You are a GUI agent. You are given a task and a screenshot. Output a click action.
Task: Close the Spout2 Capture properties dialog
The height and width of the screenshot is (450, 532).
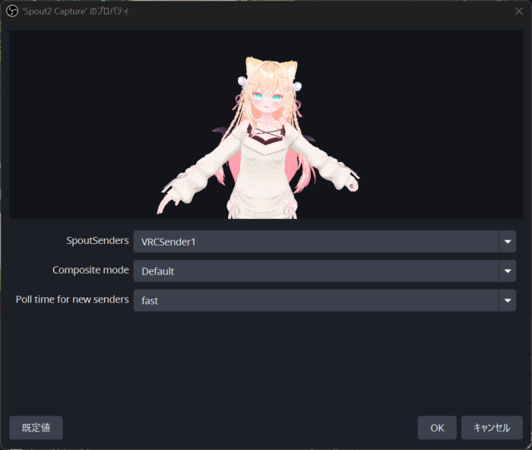coord(519,11)
